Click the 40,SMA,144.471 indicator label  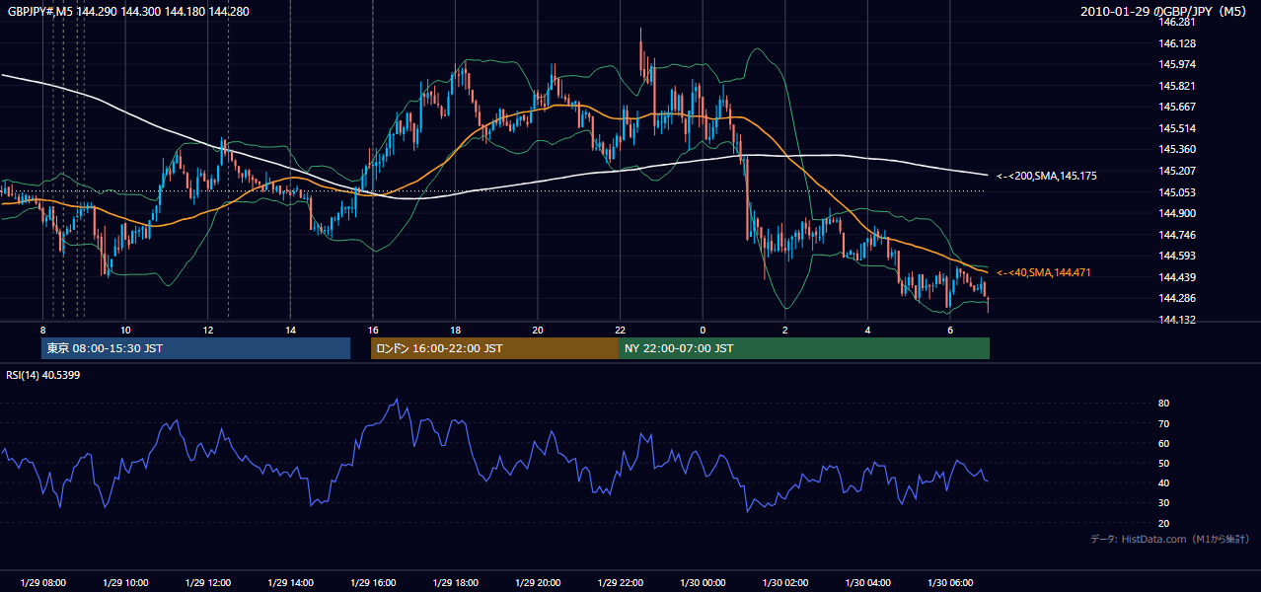click(1044, 272)
